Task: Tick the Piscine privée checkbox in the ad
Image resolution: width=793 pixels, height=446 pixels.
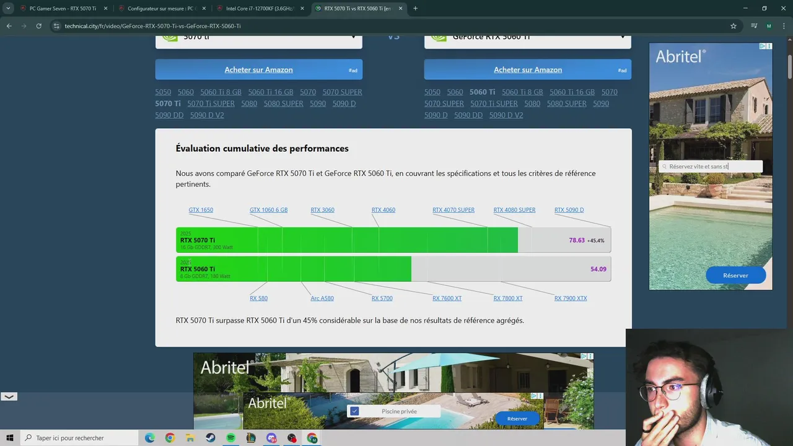Action: click(x=354, y=411)
